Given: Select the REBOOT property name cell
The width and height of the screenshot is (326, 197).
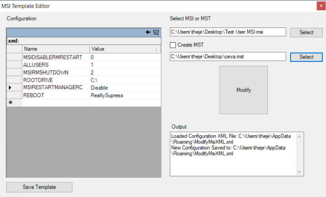Looking at the screenshot, I should click(56, 95).
